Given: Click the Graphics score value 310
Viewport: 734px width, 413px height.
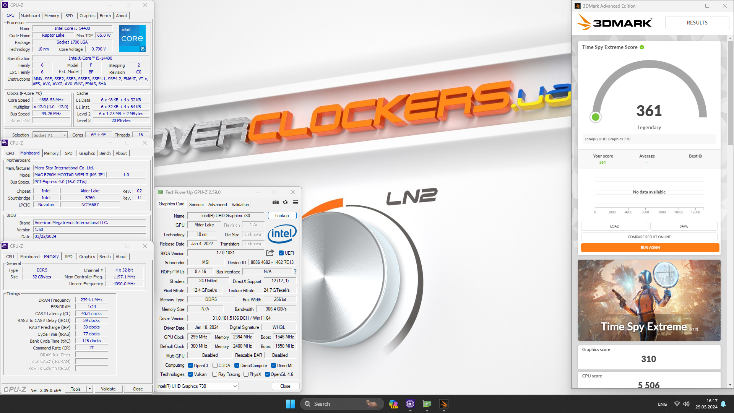Looking at the screenshot, I should (648, 359).
